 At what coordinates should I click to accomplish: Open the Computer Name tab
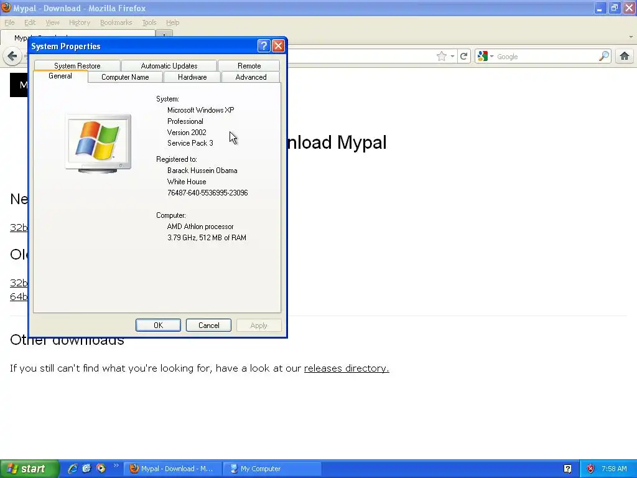pos(125,77)
